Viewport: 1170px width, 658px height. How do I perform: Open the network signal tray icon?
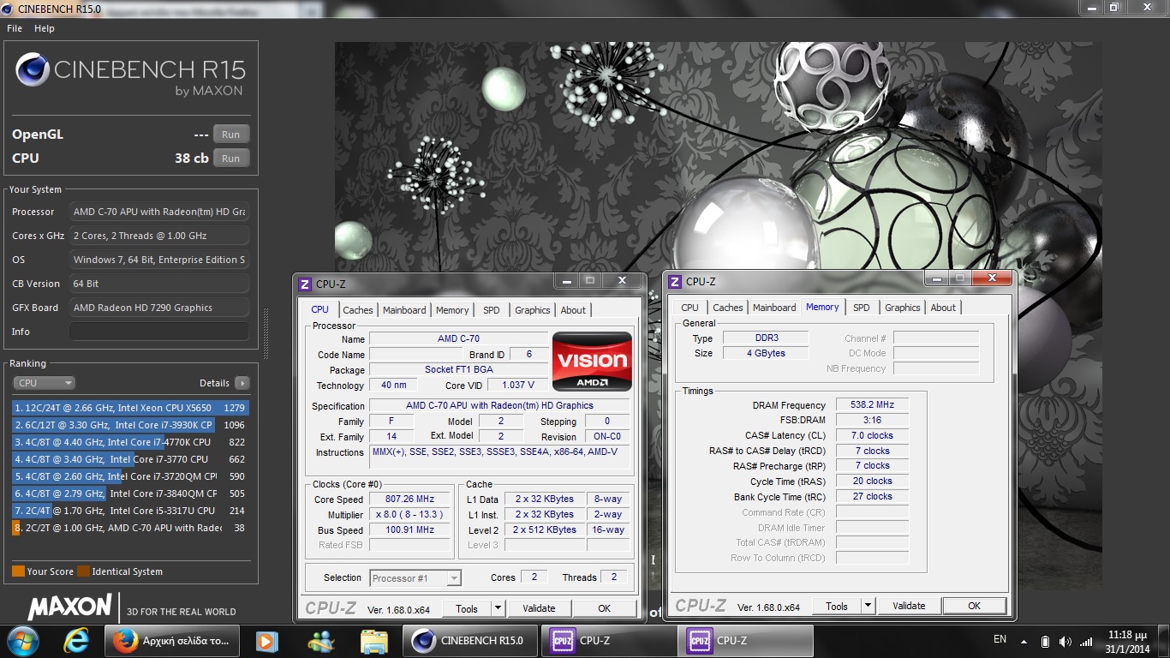(1086, 642)
